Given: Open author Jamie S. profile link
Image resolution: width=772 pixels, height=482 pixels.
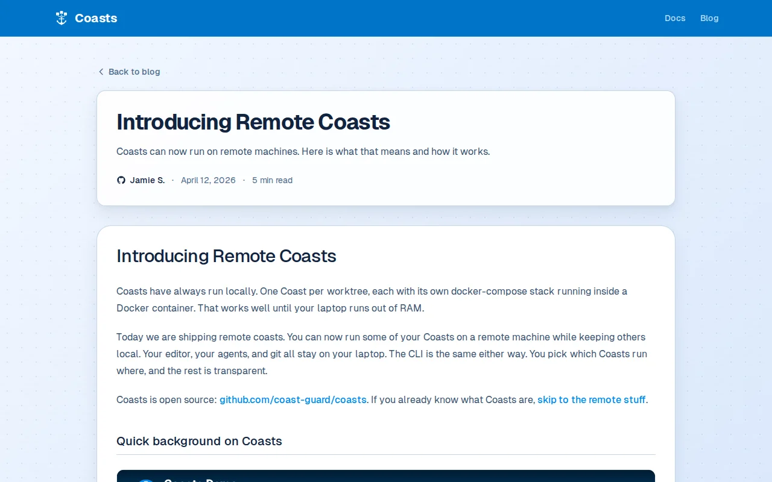Looking at the screenshot, I should click(x=147, y=180).
